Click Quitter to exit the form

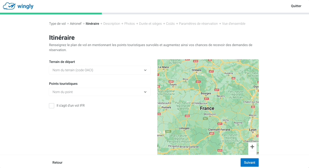point(296,6)
